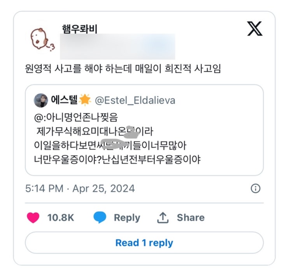Click the X logo icon
Viewport: 289px width, 277px height.
tap(255, 29)
